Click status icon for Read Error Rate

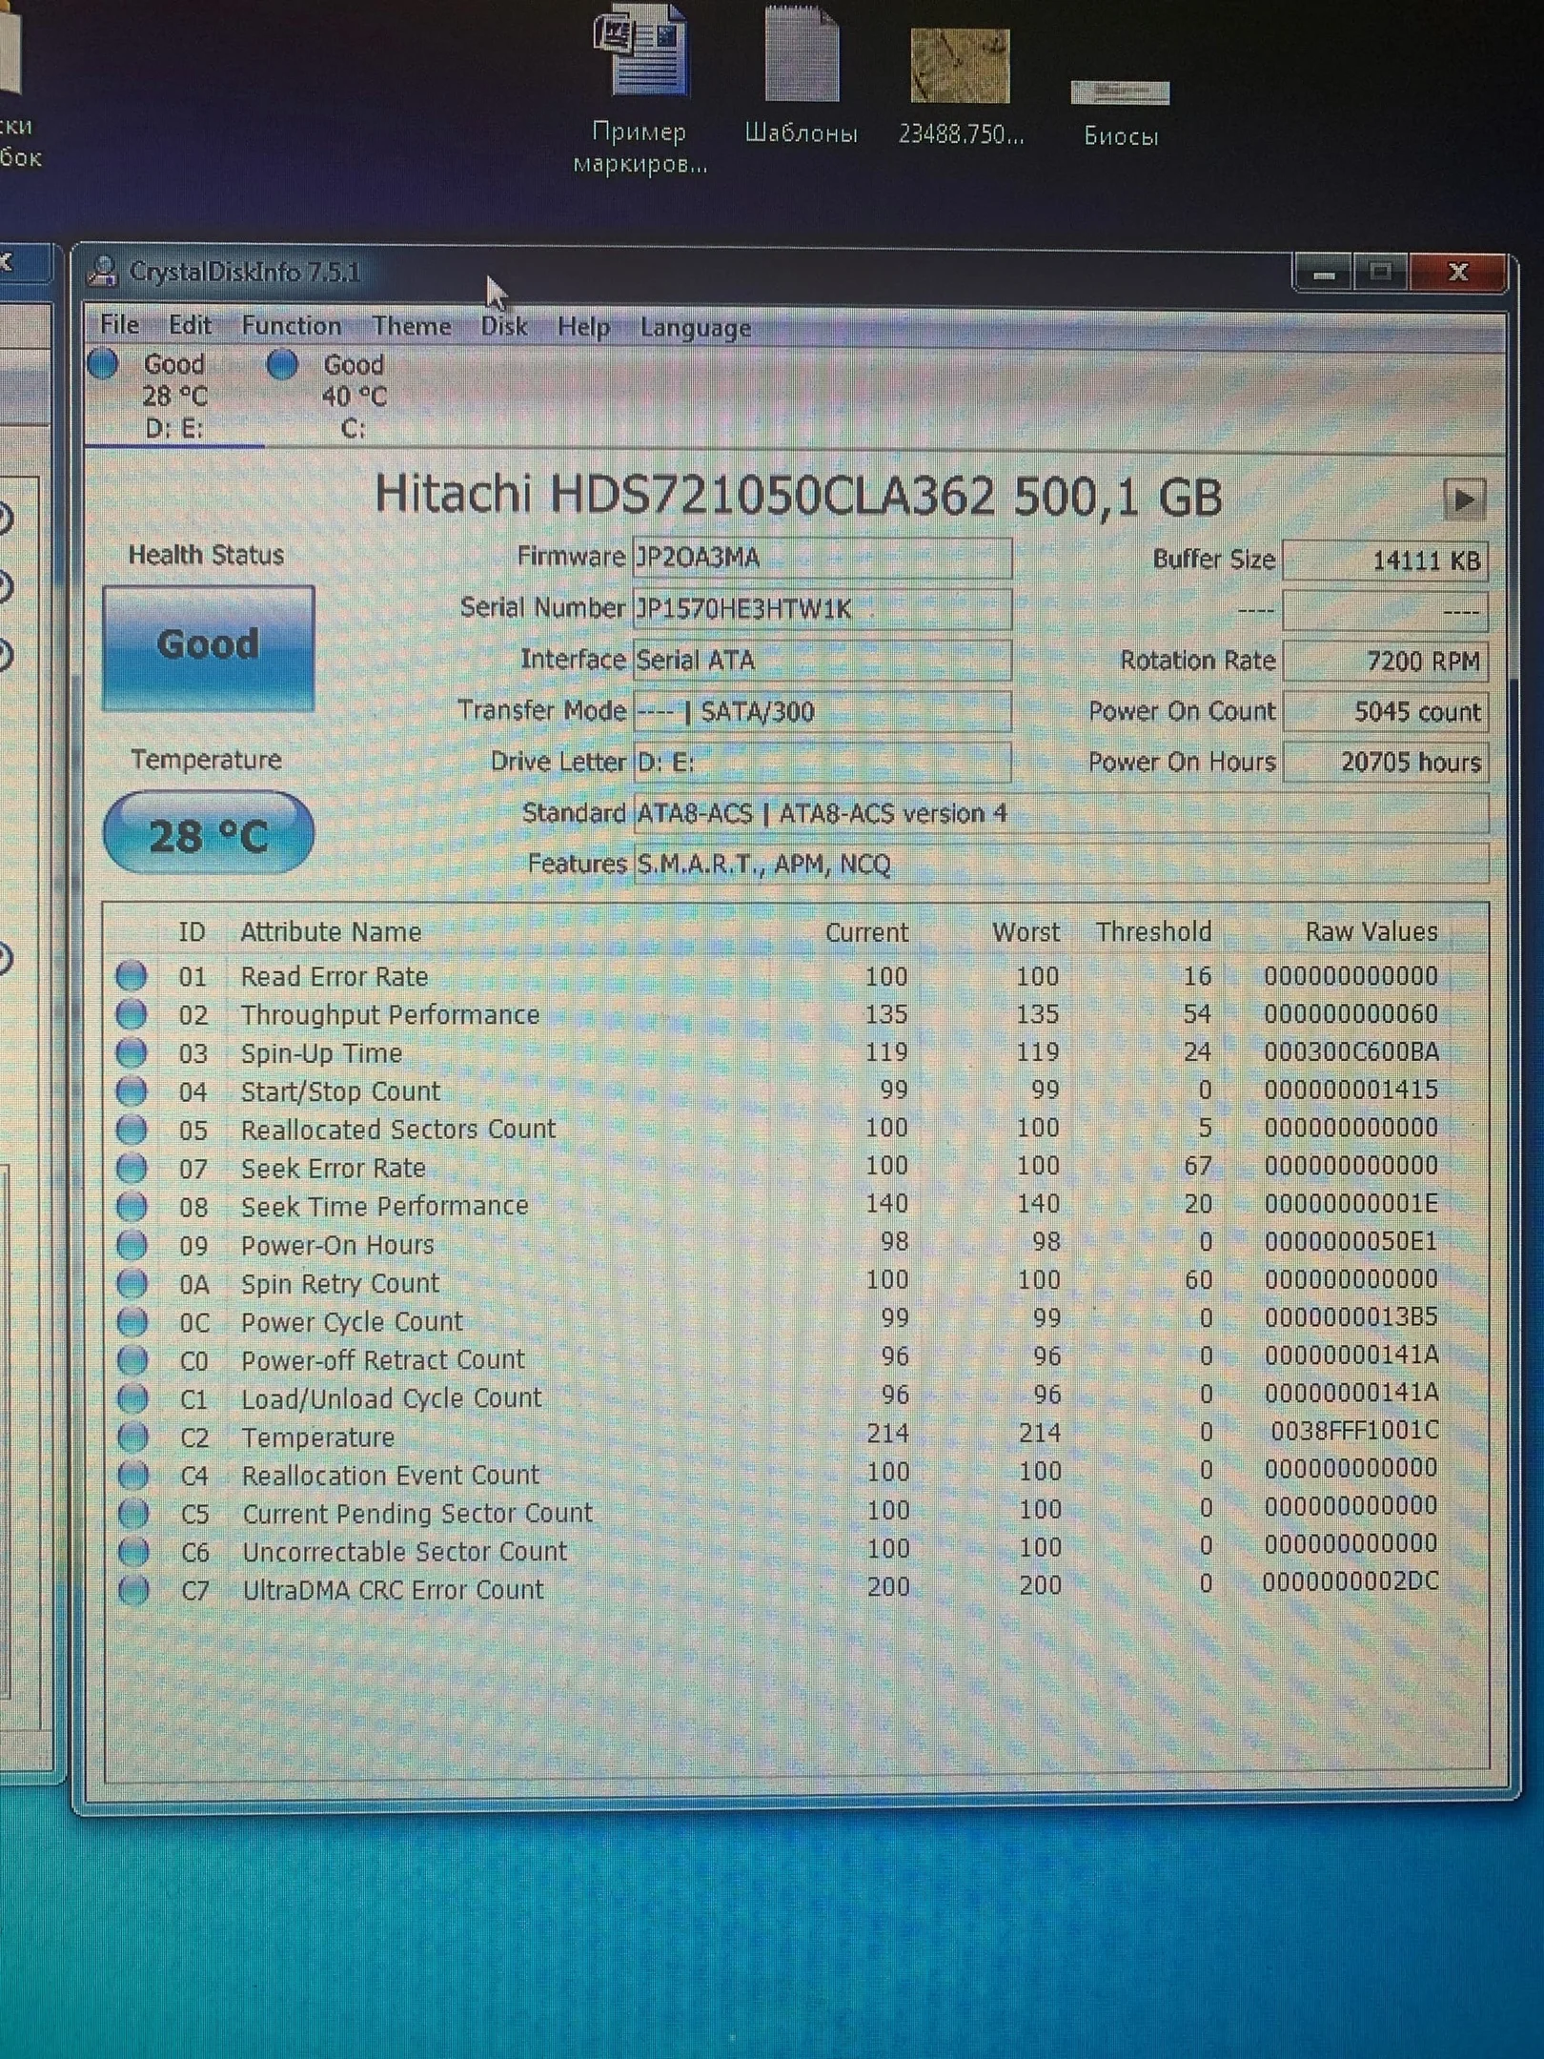(132, 976)
